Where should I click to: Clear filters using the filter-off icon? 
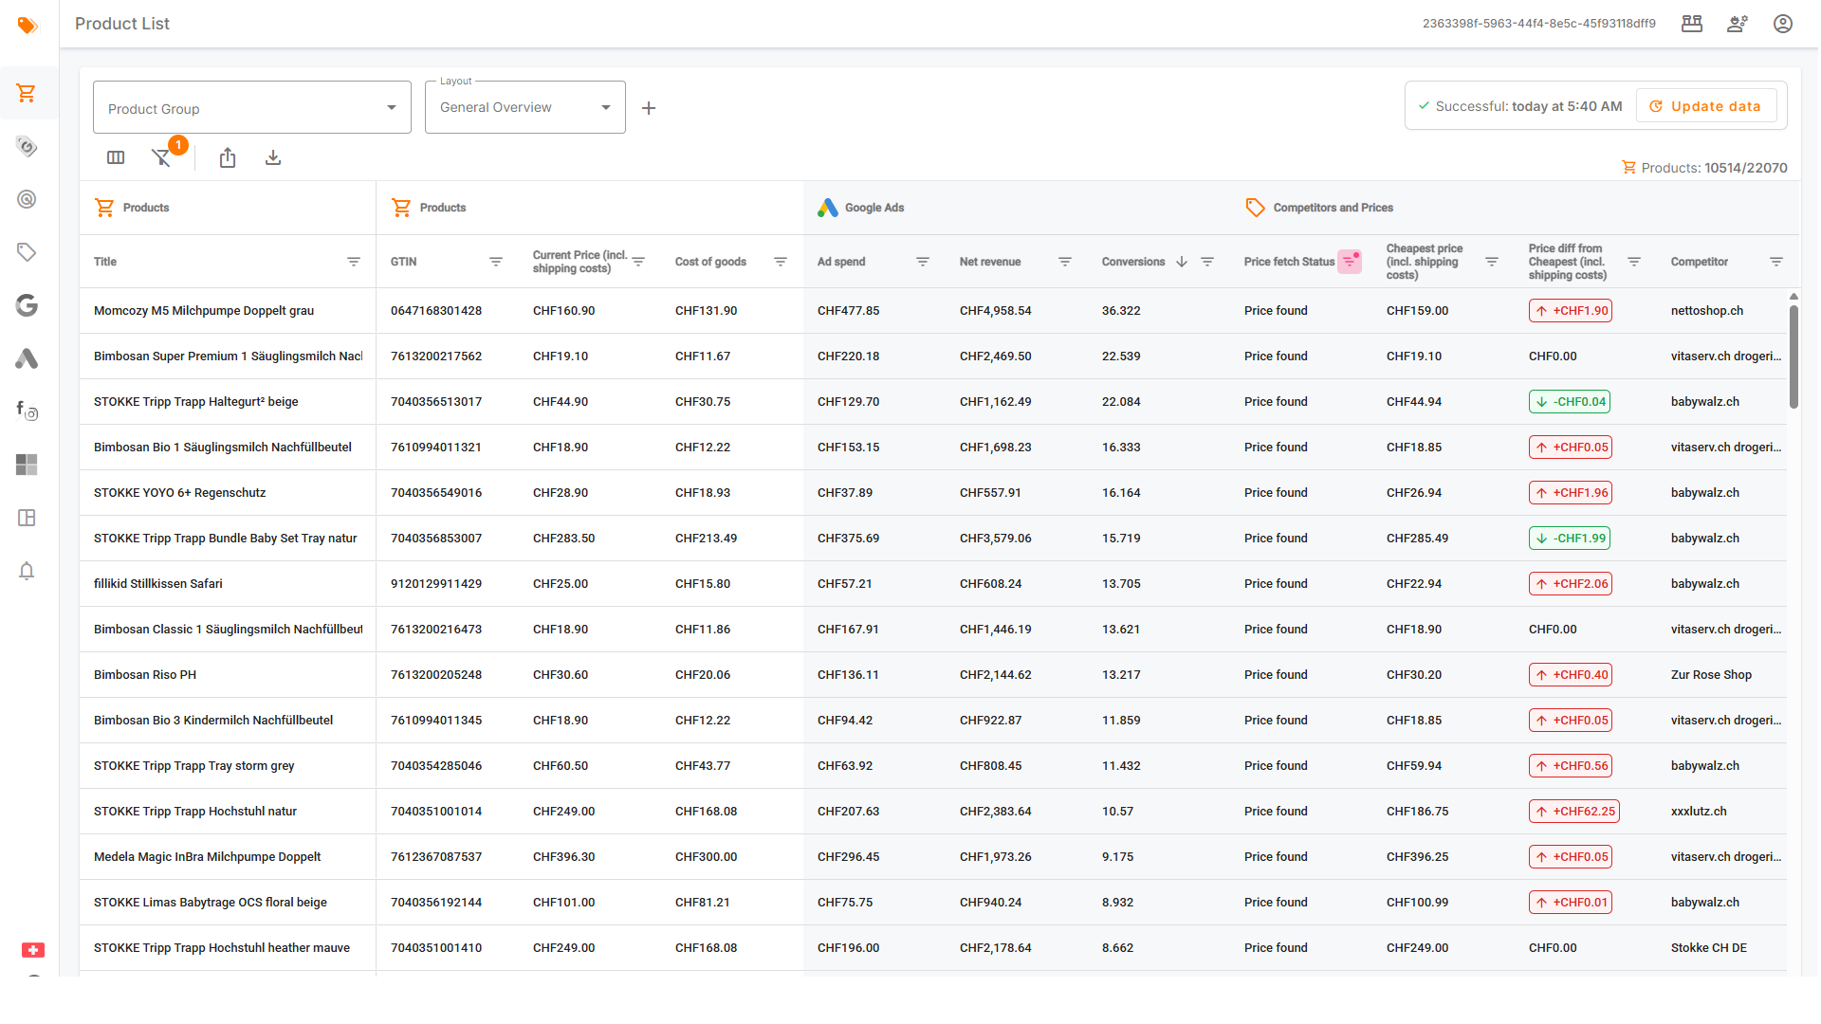click(161, 157)
